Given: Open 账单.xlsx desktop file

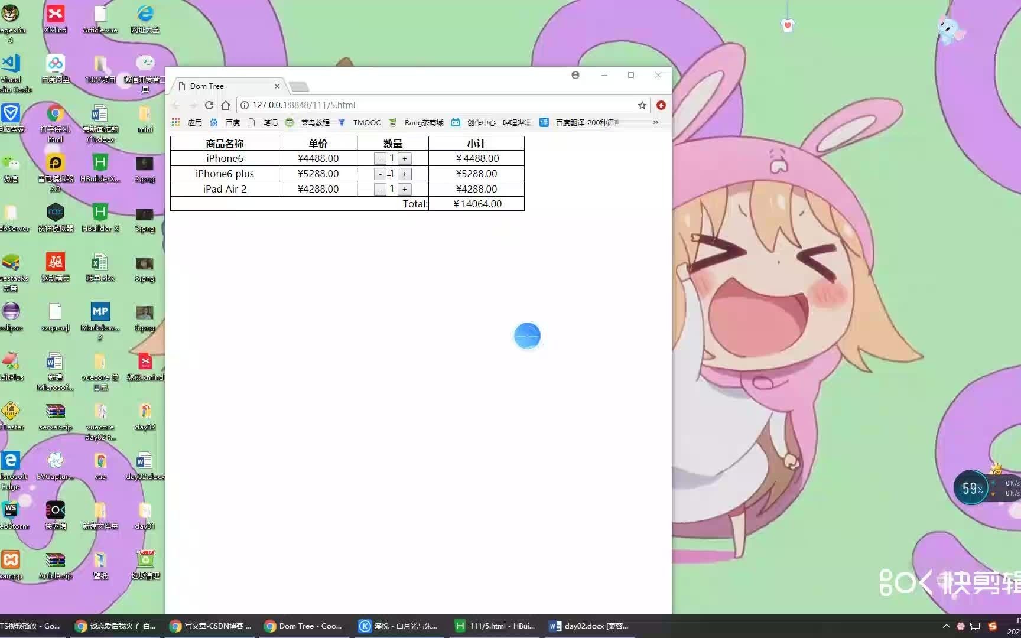Looking at the screenshot, I should (x=100, y=267).
